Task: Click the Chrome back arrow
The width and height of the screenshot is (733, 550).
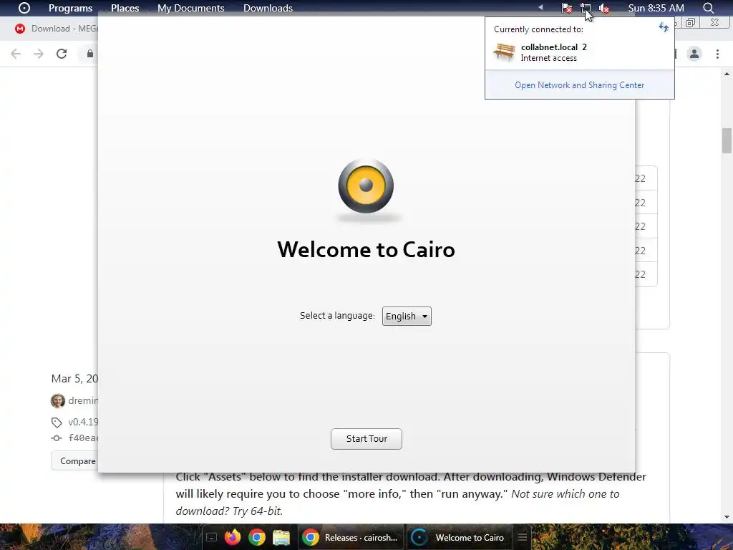Action: tap(16, 54)
